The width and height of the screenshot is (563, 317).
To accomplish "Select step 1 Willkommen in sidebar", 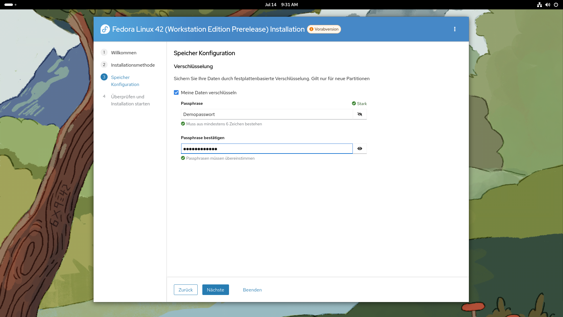I will (x=123, y=53).
